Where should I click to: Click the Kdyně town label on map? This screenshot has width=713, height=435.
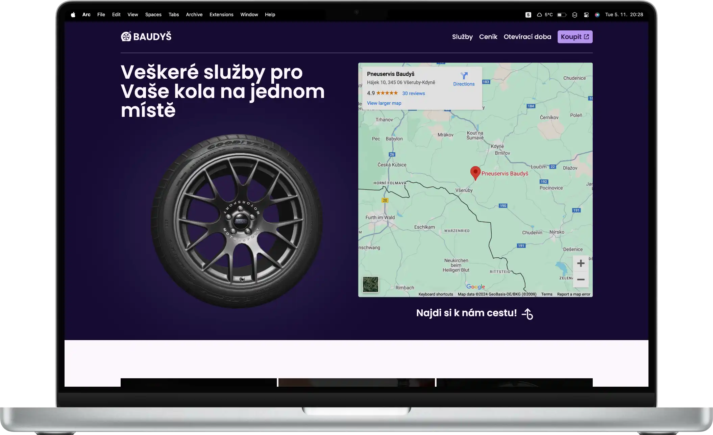point(497,146)
